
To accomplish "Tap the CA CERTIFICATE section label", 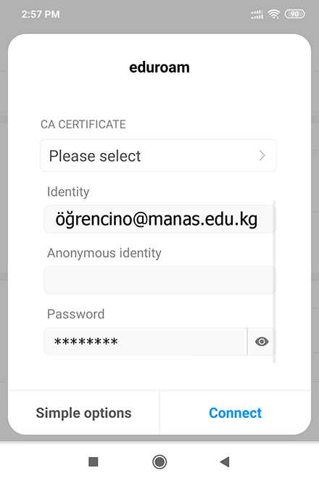I will pyautogui.click(x=83, y=124).
